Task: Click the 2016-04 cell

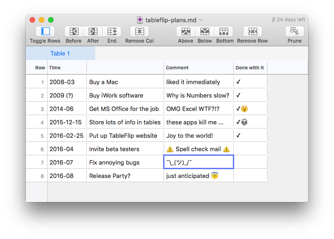Action: pos(67,149)
